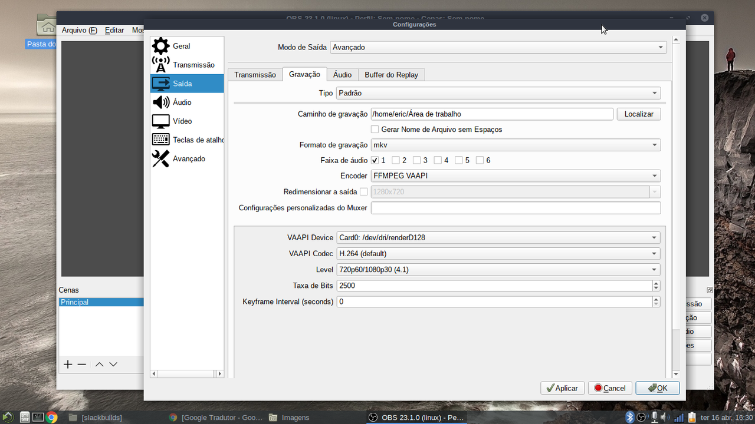Select the Saída category in the sidebar
755x424 pixels.
(x=187, y=84)
